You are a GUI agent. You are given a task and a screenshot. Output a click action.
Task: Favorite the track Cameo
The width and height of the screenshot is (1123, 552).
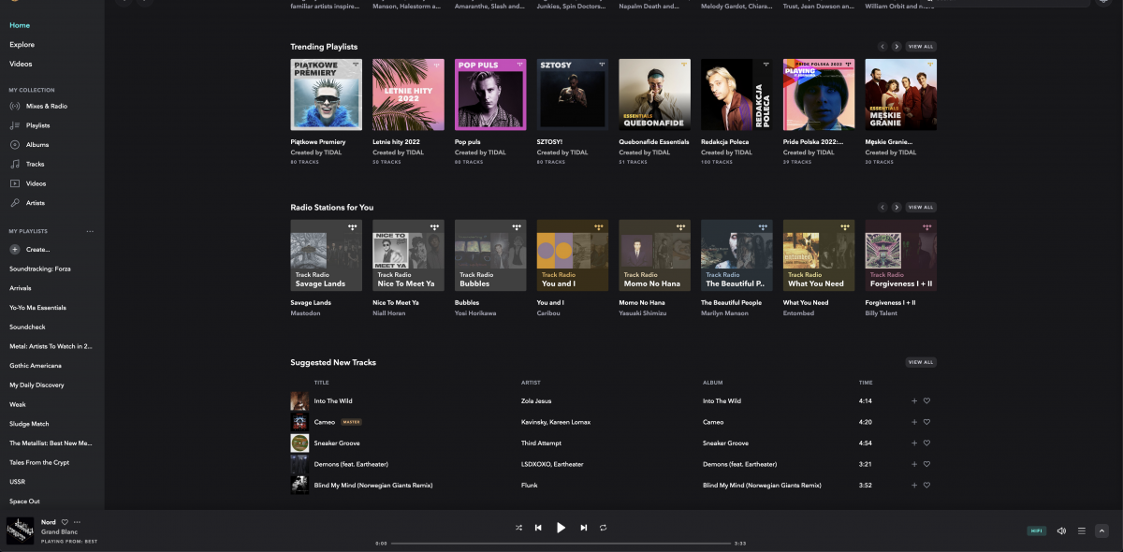(926, 422)
